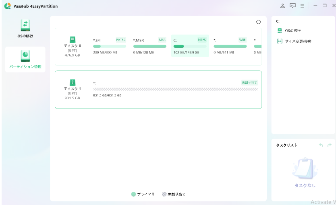This screenshot has width=336, height=205.
Task: Click the NTFS tag on C: partition
Action: tap(202, 40)
